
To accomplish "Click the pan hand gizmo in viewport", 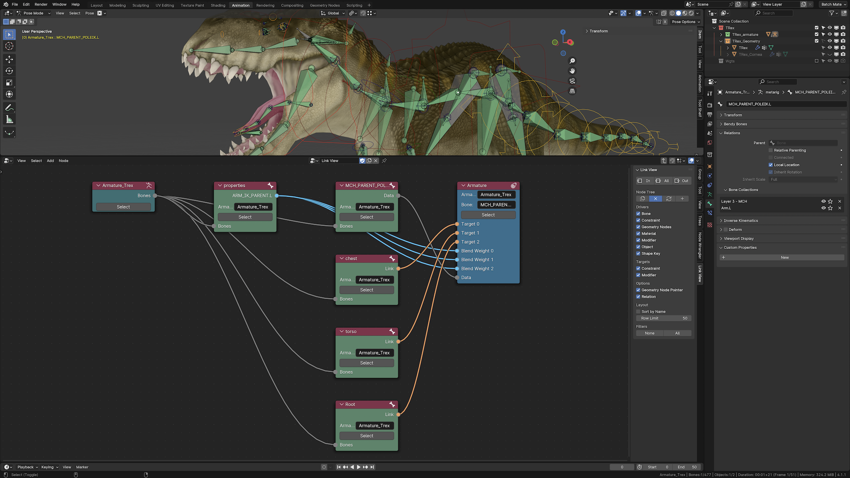I will point(572,71).
